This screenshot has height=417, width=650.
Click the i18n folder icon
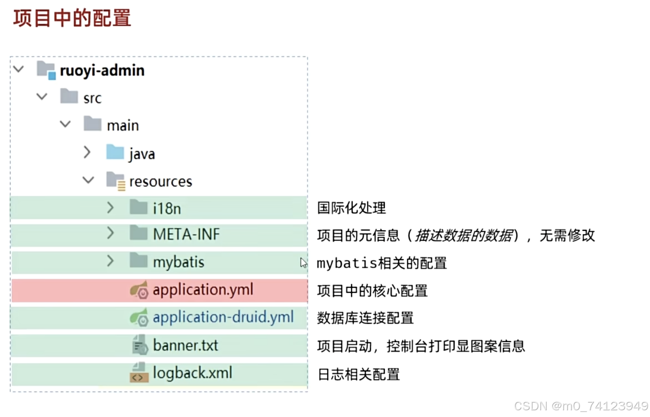coord(139,207)
